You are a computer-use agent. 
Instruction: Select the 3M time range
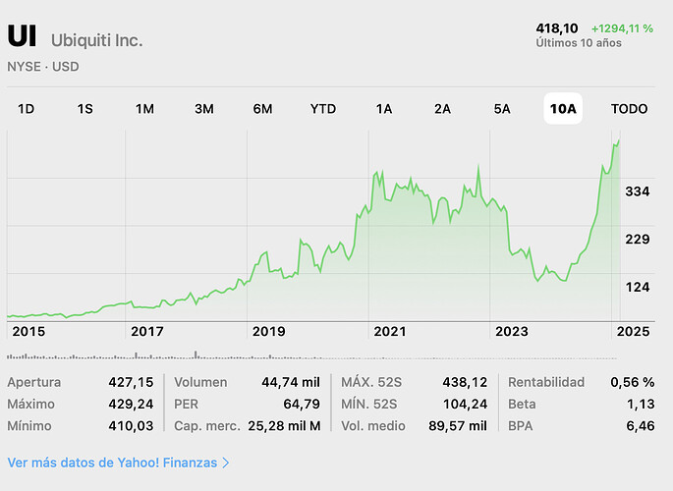pyautogui.click(x=204, y=109)
